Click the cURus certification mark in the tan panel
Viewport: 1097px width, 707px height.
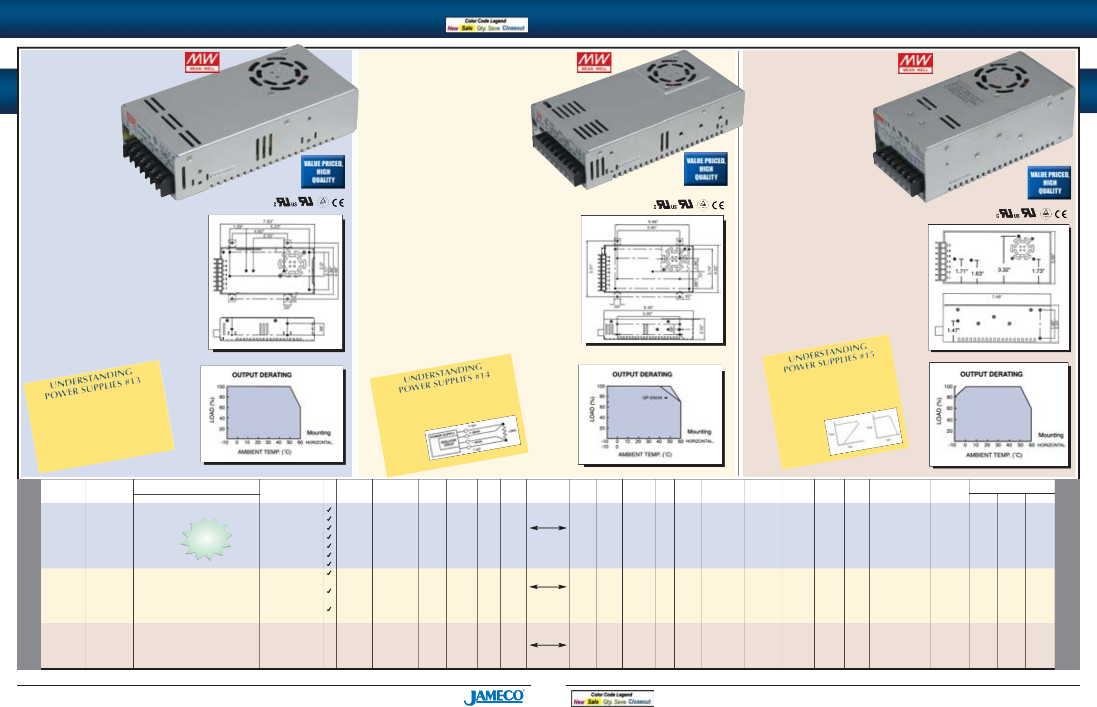pos(1008,214)
